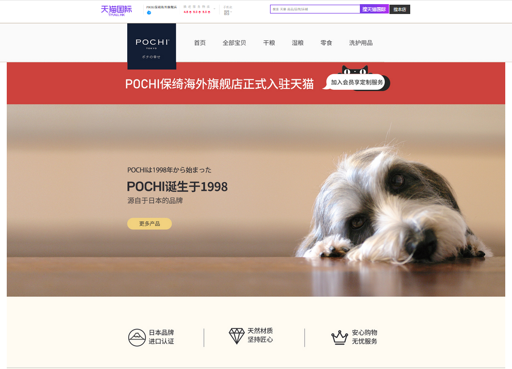The width and height of the screenshot is (512, 369).
Task: Click the black cat mascot icon
Action: coord(355,70)
